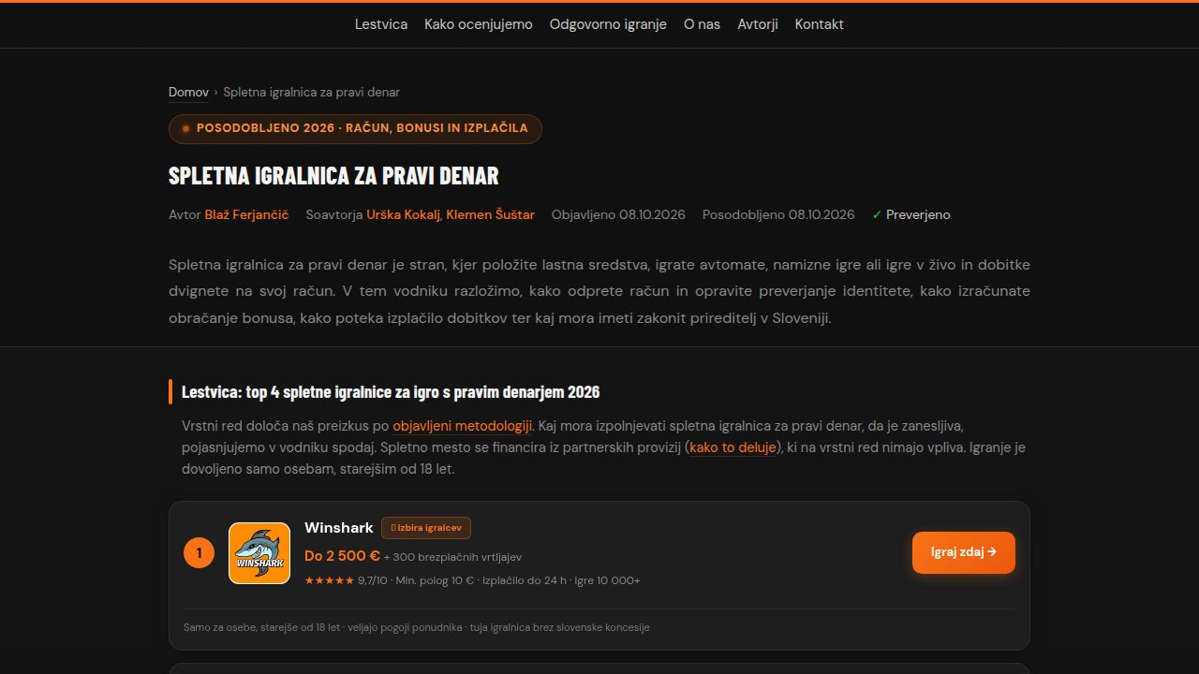The height and width of the screenshot is (674, 1199).
Task: Open the Lestvica menu item
Action: (x=381, y=24)
